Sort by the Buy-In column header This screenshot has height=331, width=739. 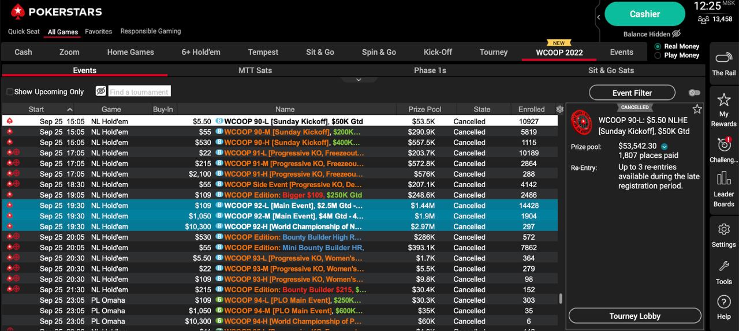163,109
